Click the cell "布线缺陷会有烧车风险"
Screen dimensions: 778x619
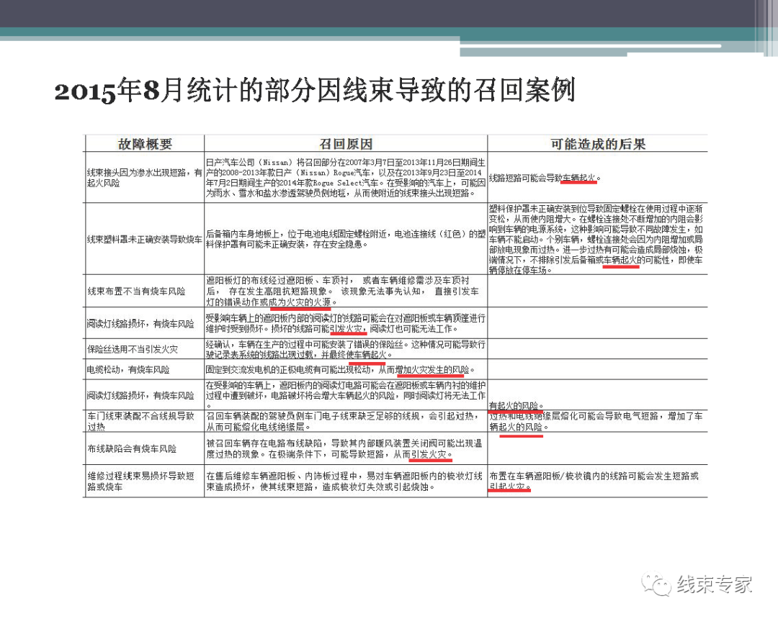coord(132,448)
